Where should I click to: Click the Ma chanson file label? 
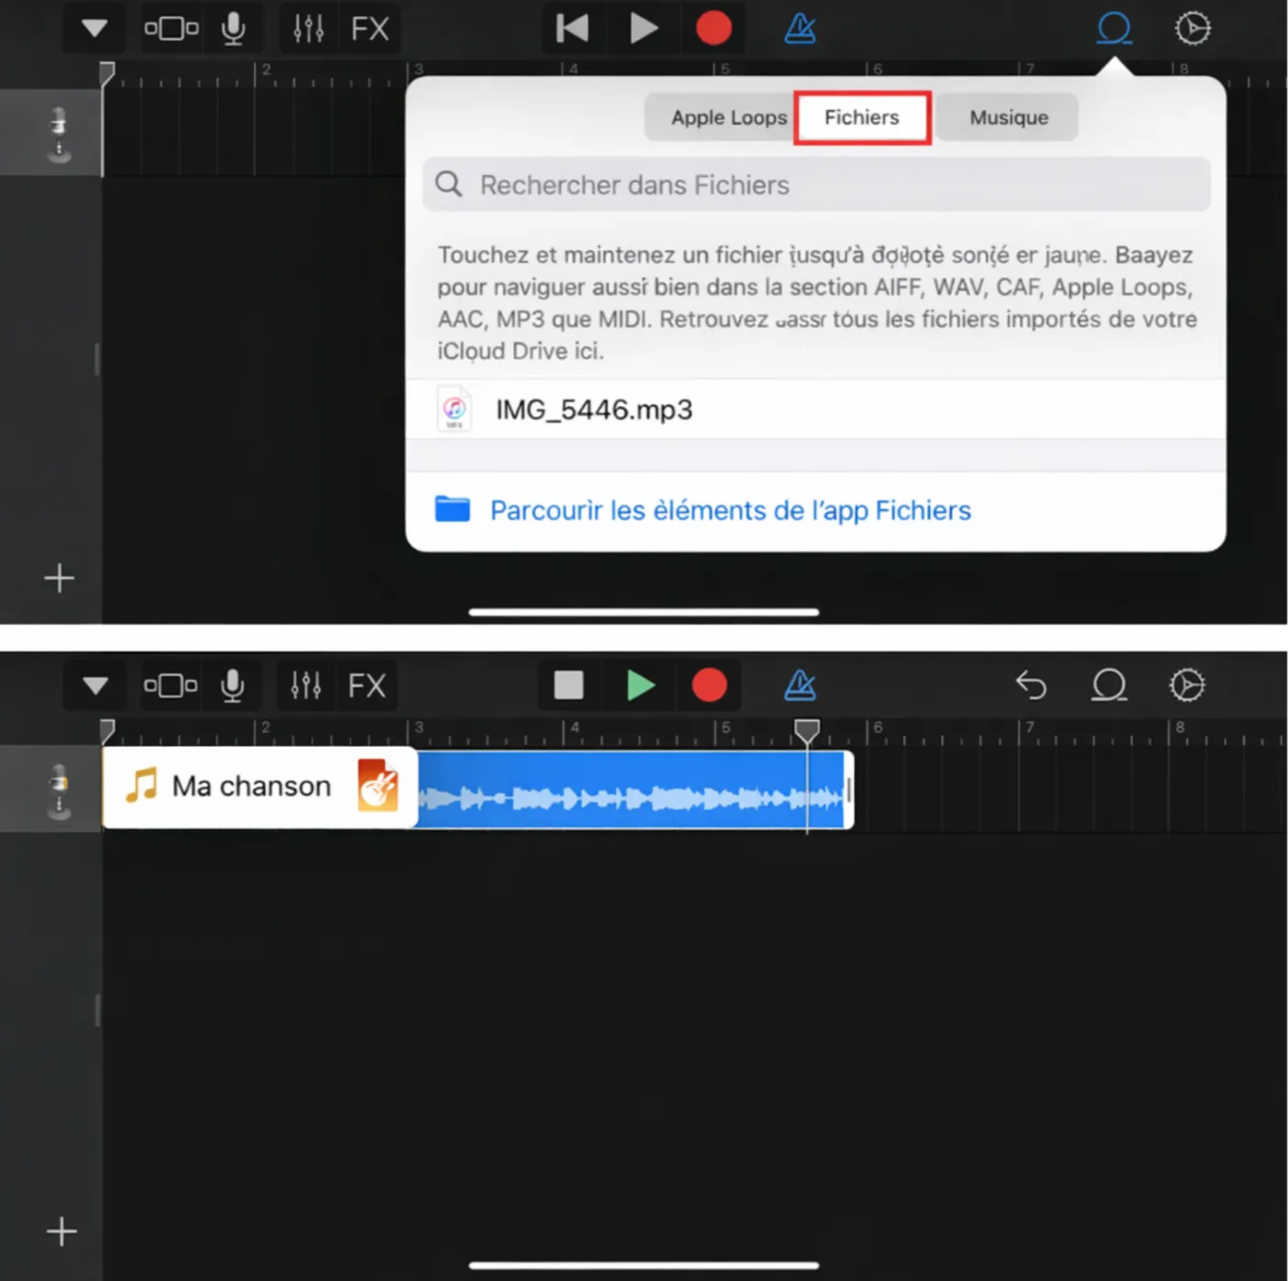252,786
